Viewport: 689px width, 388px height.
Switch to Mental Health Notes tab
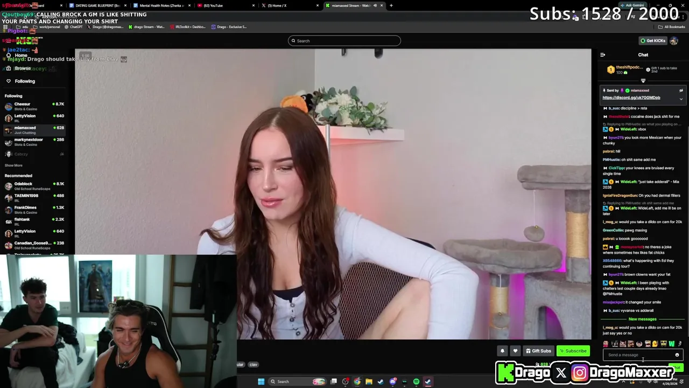click(161, 5)
